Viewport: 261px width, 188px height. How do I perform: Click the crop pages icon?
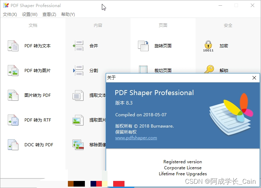[x=143, y=69]
